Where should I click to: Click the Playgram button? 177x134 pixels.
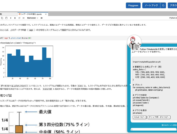click(133, 5)
